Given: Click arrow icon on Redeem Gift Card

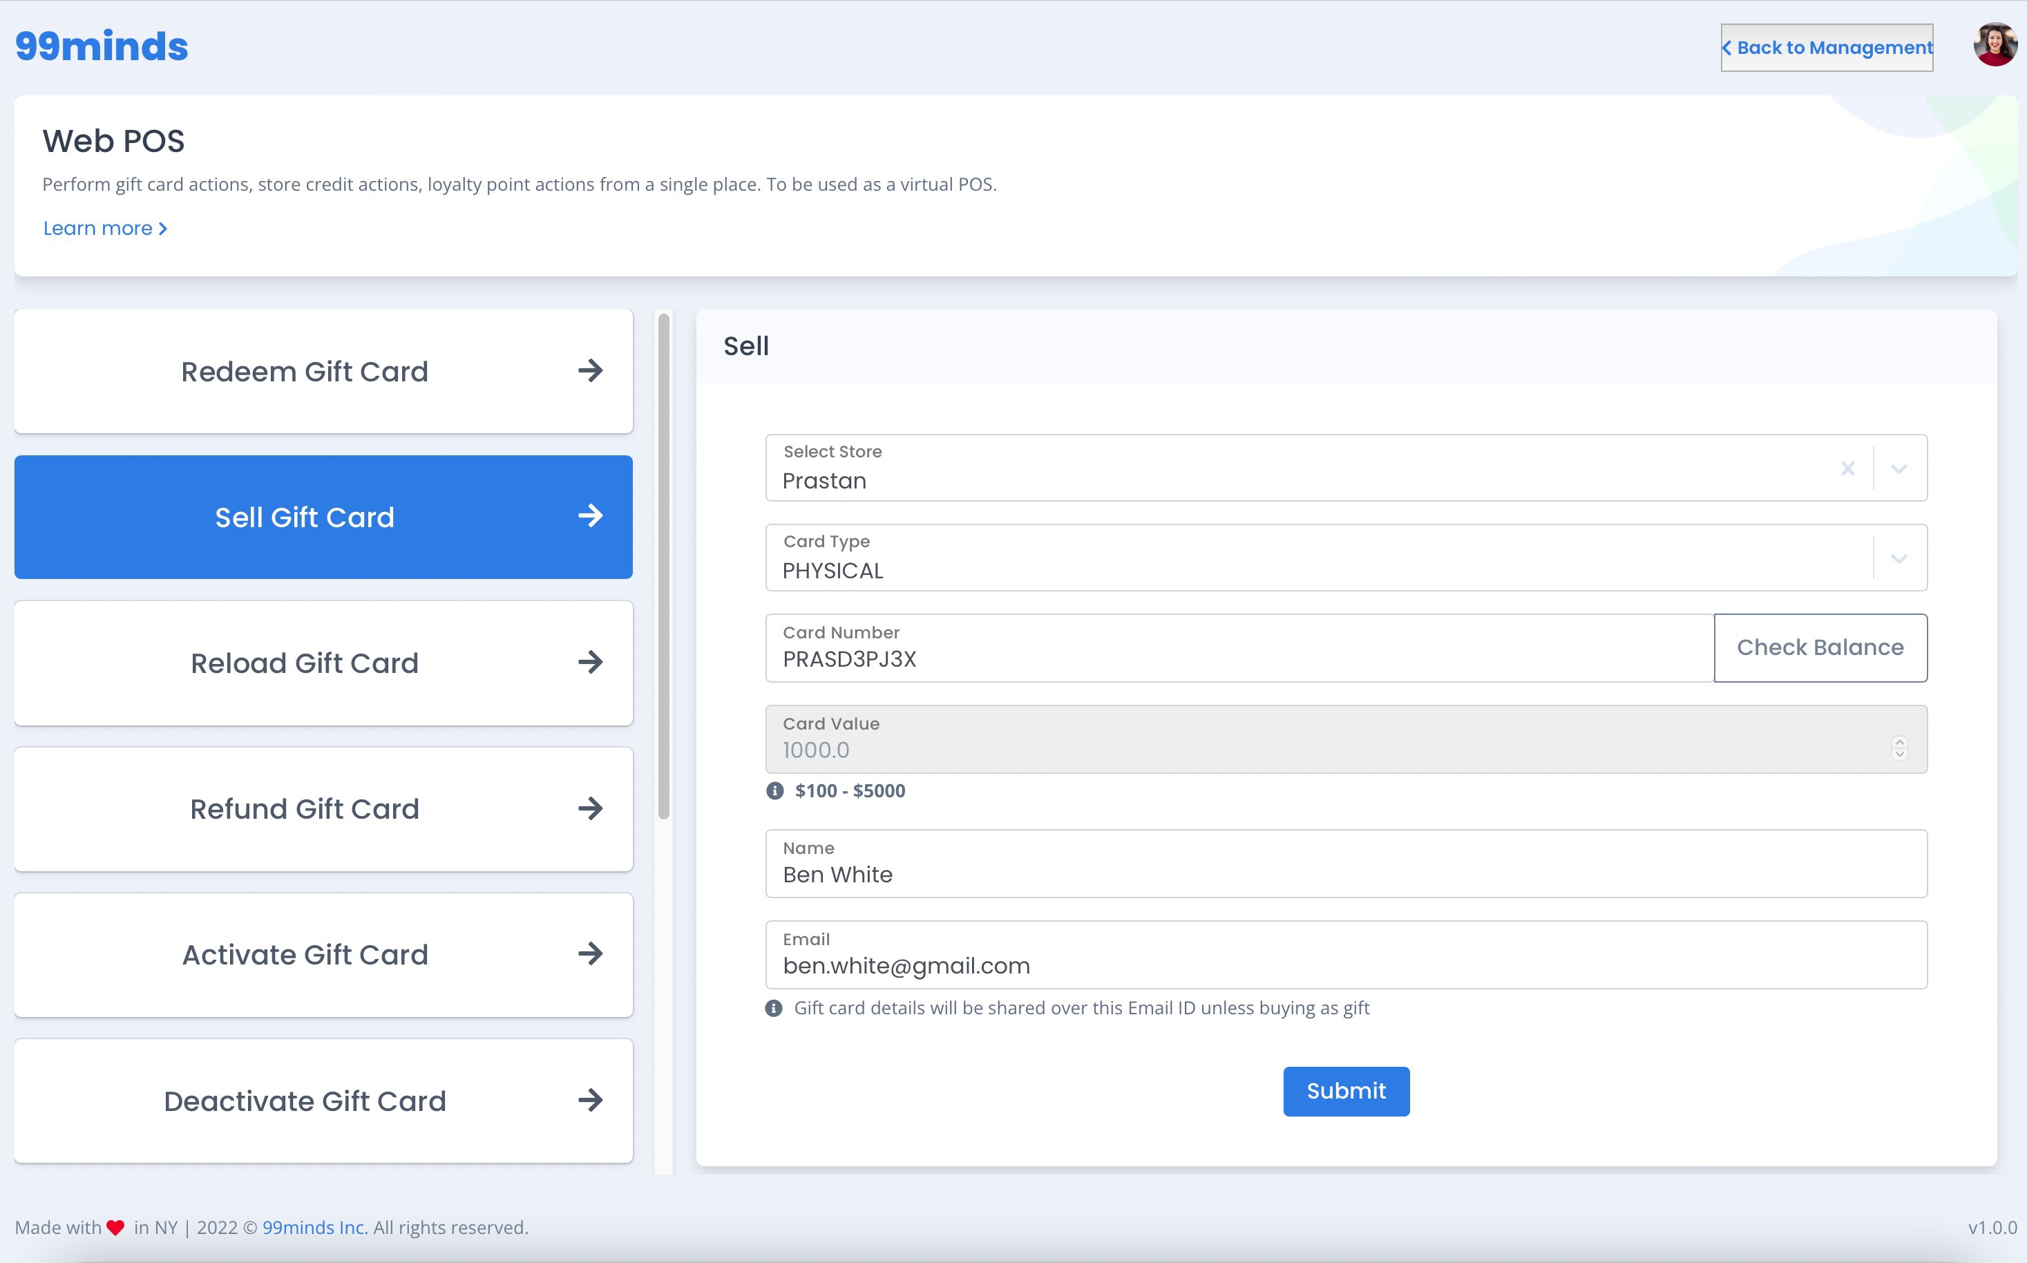Looking at the screenshot, I should click(x=591, y=371).
